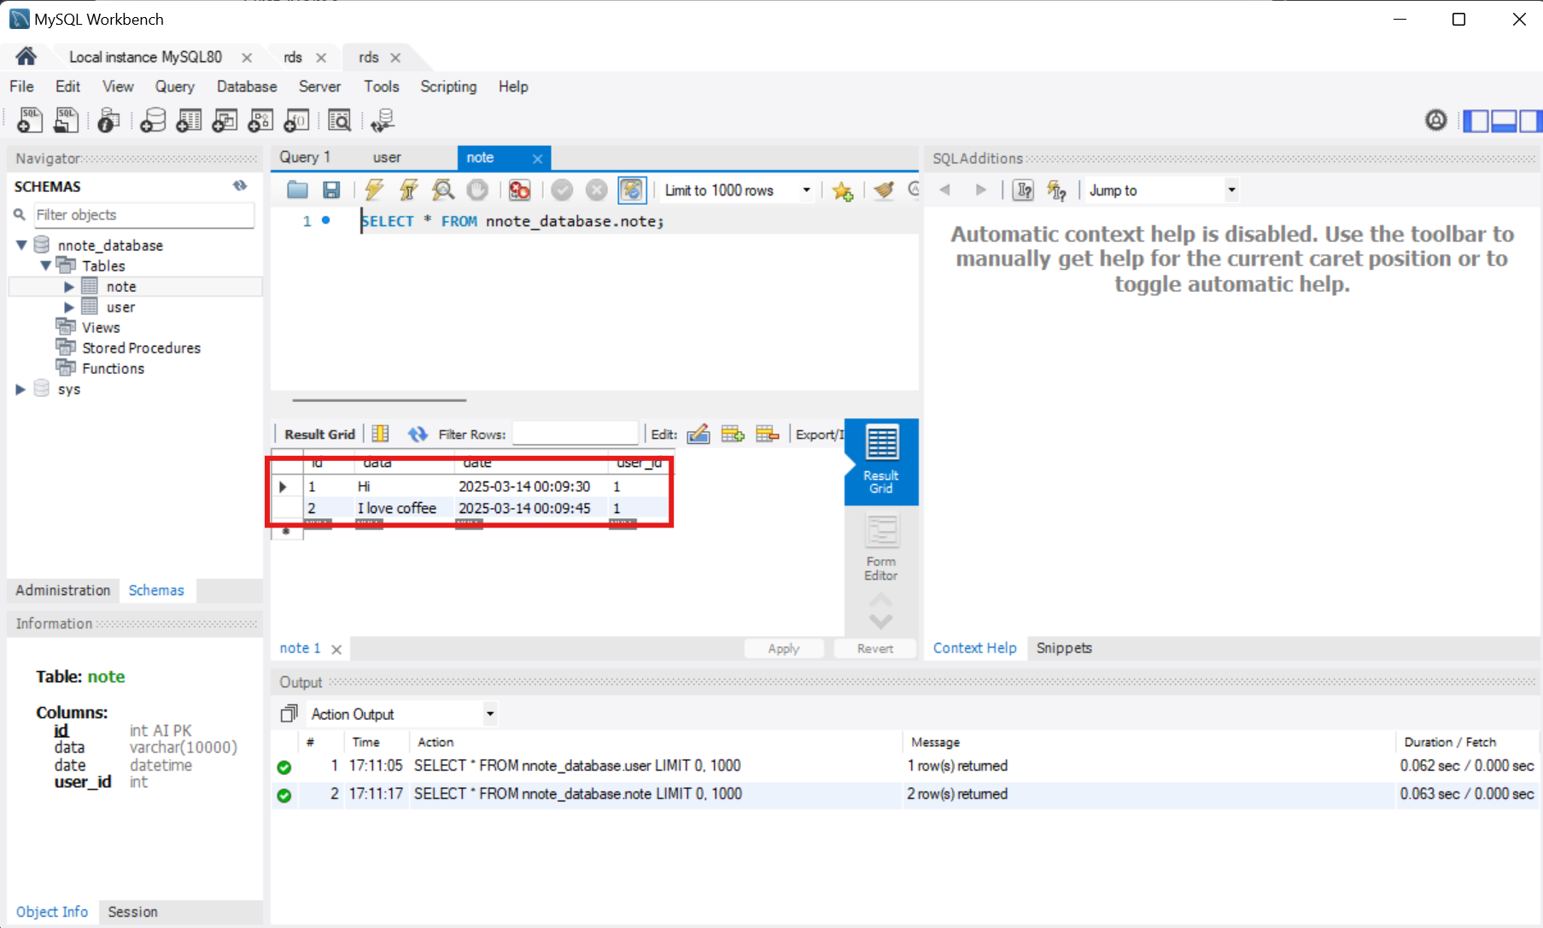Toggle the right sidebar panel visibility
This screenshot has height=928, width=1543.
[x=1530, y=121]
